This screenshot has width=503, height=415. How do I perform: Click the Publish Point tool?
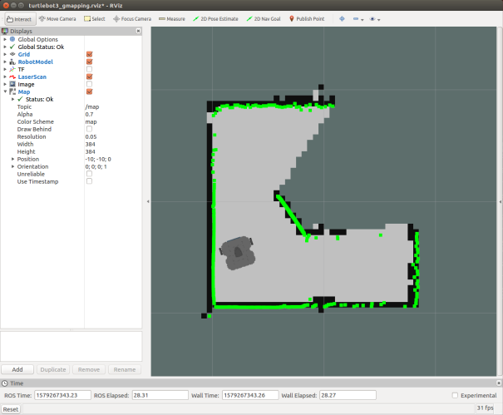308,18
